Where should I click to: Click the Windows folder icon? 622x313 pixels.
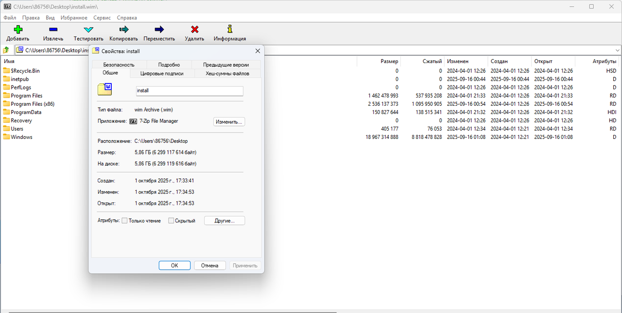point(6,137)
